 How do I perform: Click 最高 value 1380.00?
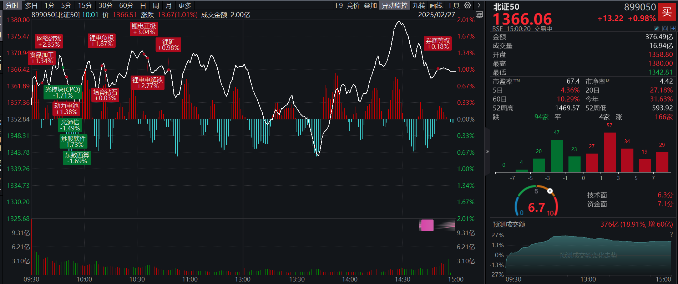[661, 63]
